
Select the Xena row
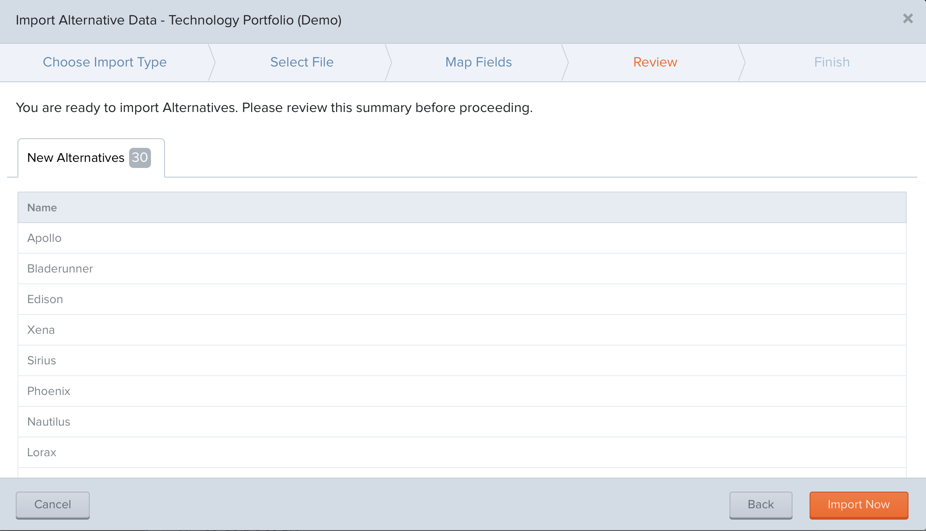click(462, 330)
